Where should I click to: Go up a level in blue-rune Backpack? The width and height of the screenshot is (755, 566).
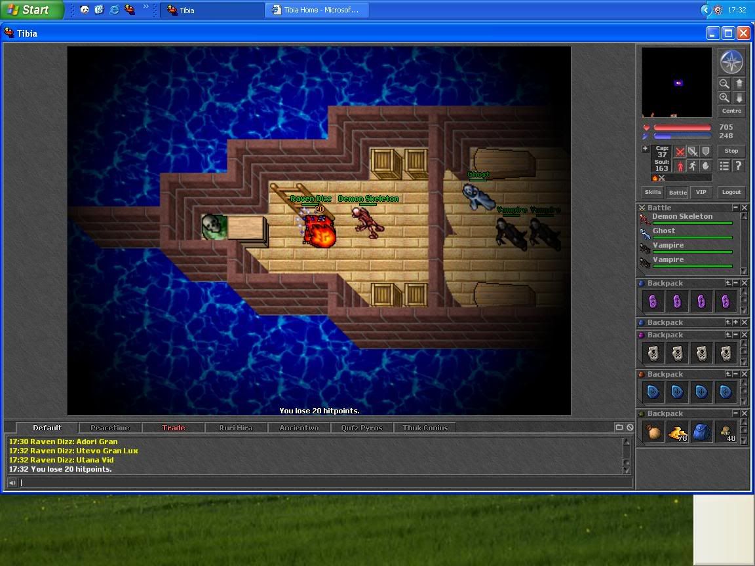pyautogui.click(x=728, y=374)
